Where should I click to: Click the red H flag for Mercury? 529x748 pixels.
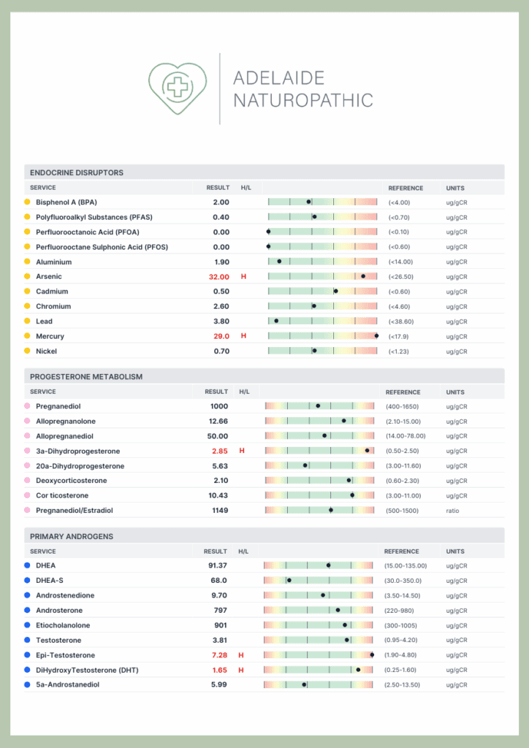point(244,336)
